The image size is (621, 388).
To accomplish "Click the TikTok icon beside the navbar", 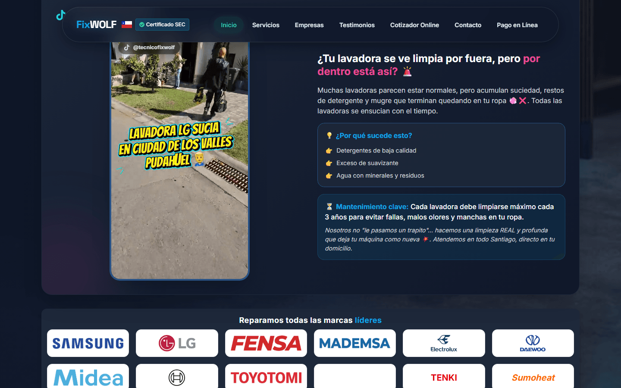I will click(61, 15).
